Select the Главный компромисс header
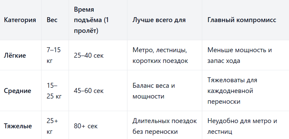This screenshot has height=139, width=289. click(x=242, y=20)
